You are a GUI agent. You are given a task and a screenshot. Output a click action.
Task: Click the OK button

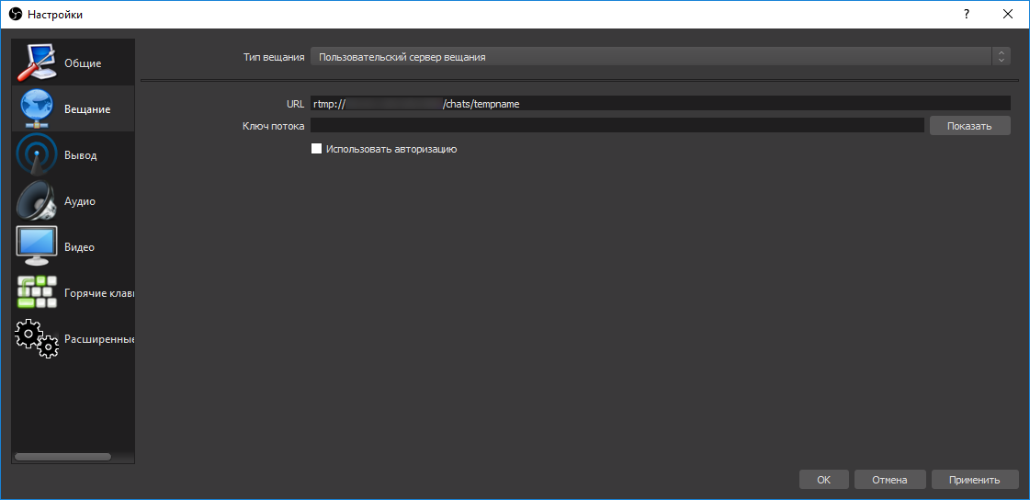[824, 480]
